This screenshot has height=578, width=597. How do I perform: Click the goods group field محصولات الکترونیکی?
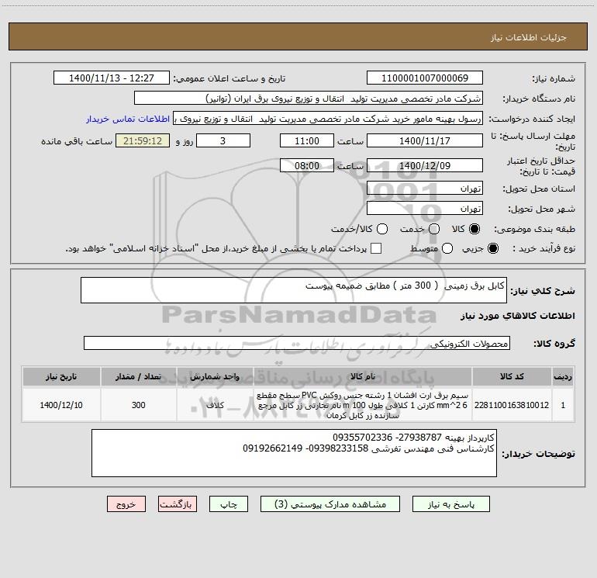(x=297, y=343)
